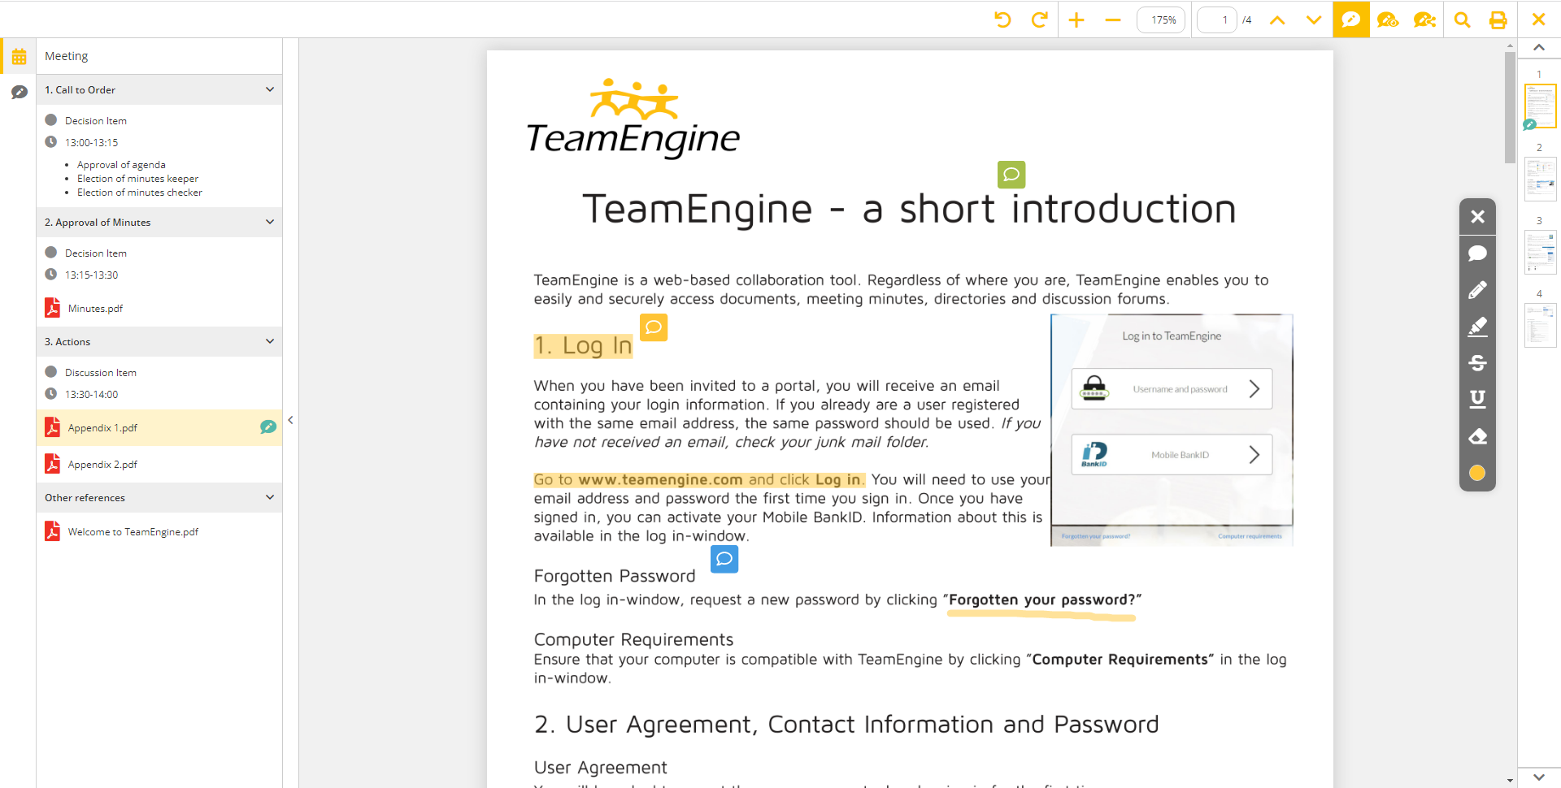Open the yellow comment beside Log In
1561x788 pixels.
pyautogui.click(x=654, y=327)
